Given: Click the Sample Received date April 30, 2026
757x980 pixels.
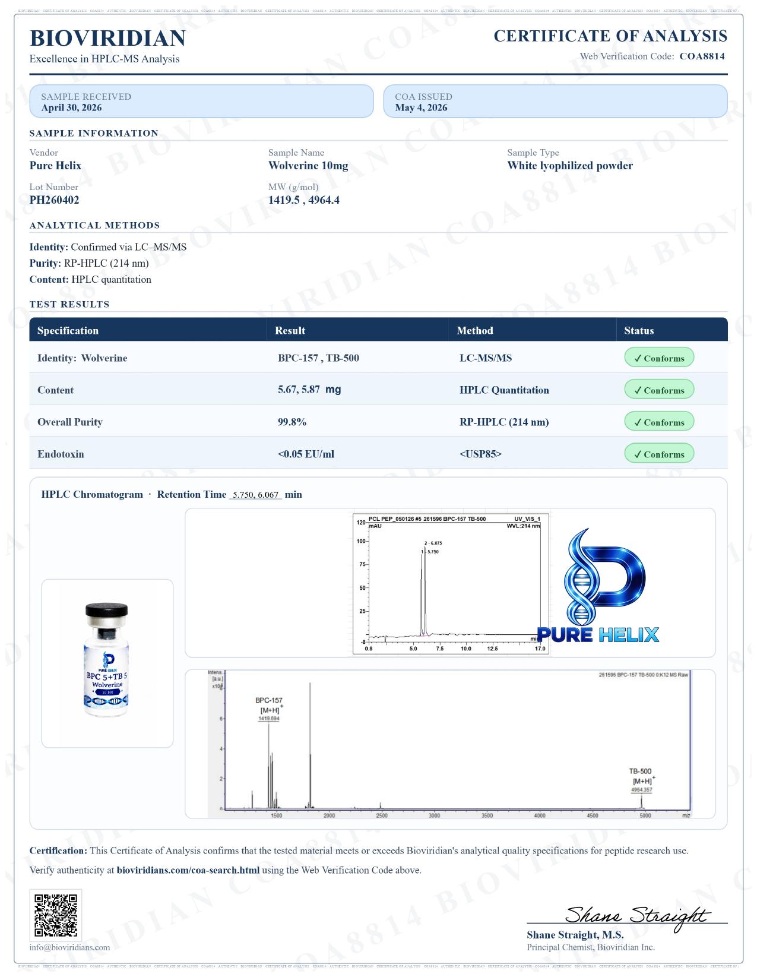Looking at the screenshot, I should pos(71,108).
